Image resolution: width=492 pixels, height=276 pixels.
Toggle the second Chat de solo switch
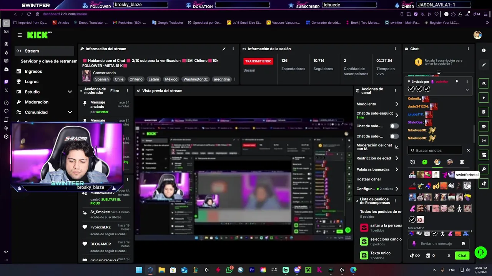[394, 136]
